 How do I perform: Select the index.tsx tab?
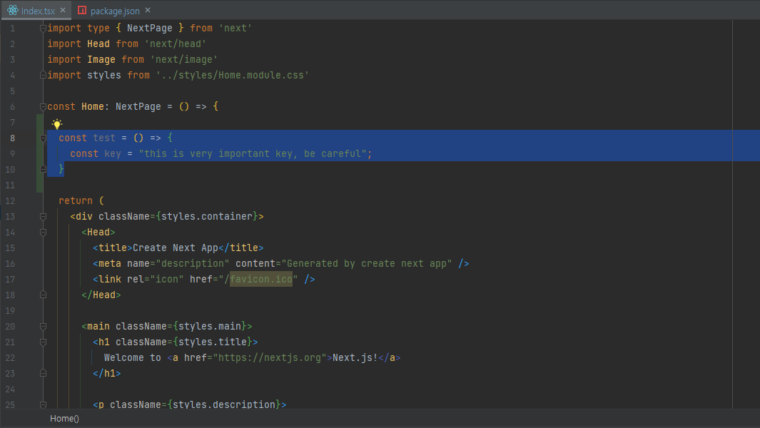click(38, 11)
